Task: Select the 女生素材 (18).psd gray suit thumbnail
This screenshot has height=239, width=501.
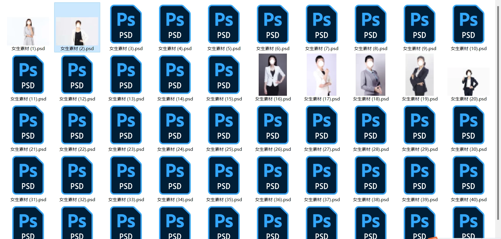Action: pos(371,75)
